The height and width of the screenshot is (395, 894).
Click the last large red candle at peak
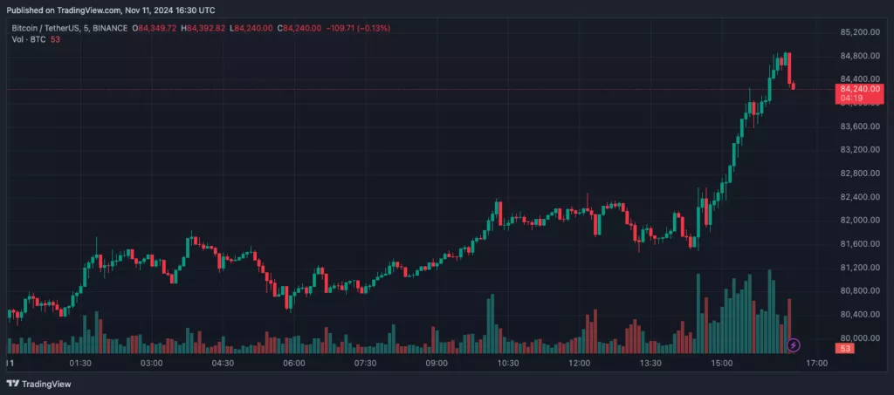[789, 67]
